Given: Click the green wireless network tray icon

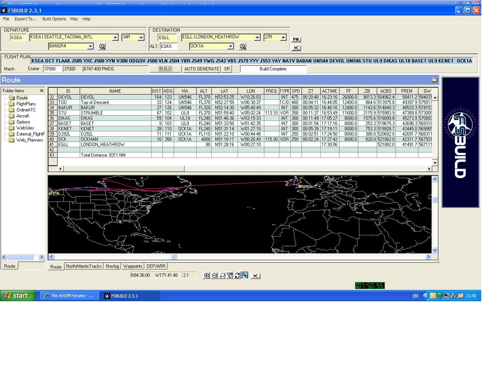Looking at the screenshot, I should [439, 296].
